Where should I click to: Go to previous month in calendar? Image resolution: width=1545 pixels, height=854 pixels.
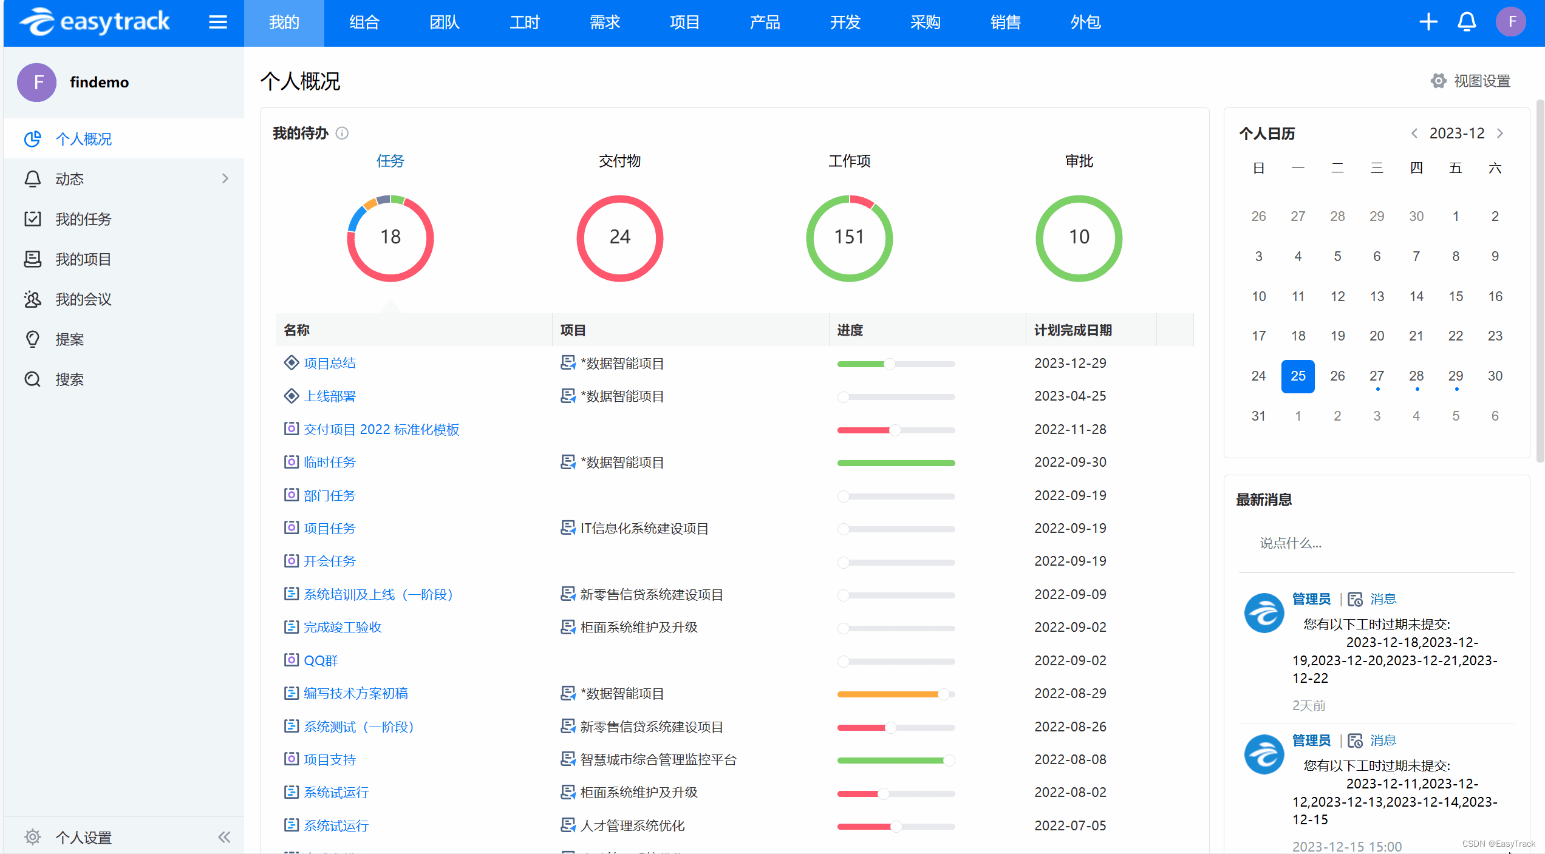[x=1414, y=133]
